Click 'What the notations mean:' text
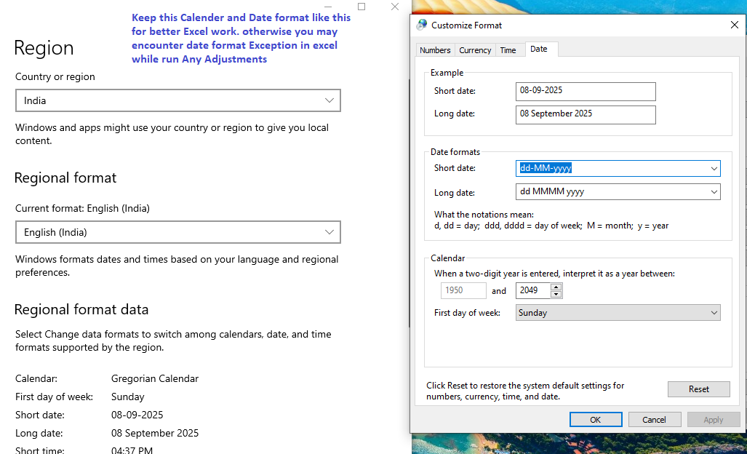The image size is (747, 454). (484, 215)
